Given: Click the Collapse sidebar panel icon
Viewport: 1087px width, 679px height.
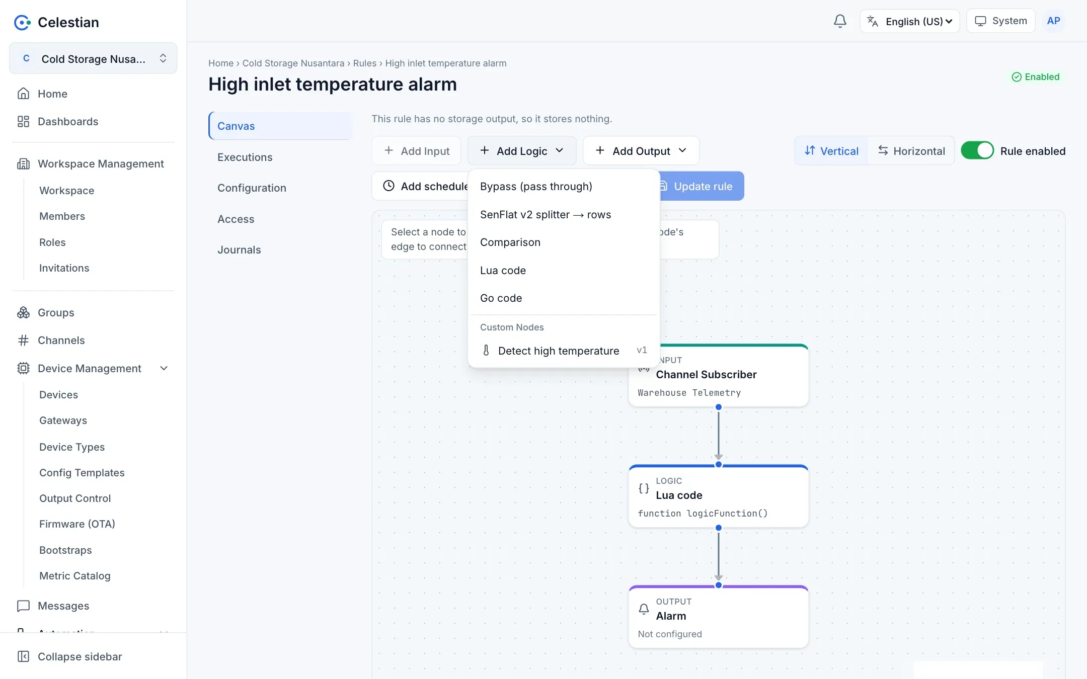Looking at the screenshot, I should click(x=23, y=656).
